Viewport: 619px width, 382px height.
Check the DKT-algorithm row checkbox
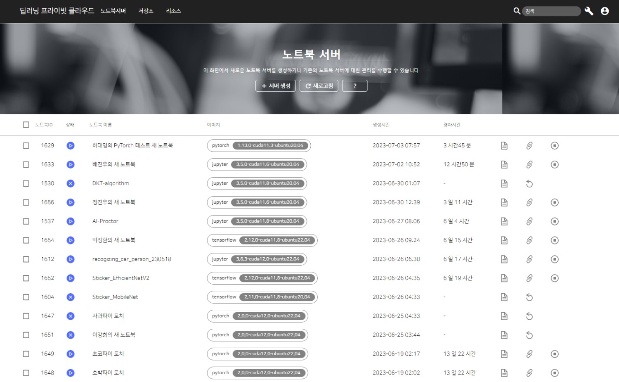tap(26, 183)
